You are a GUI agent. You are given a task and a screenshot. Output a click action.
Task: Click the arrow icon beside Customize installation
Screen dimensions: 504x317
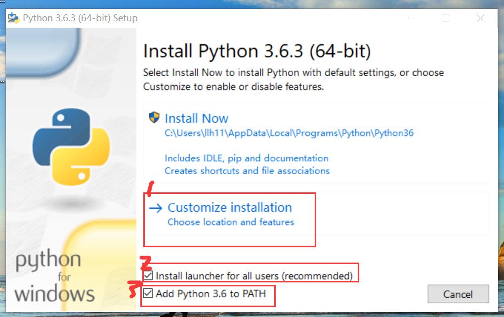coord(156,208)
